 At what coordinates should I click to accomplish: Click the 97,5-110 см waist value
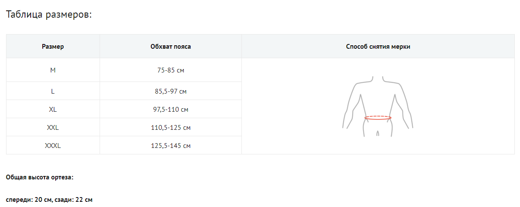(x=171, y=110)
